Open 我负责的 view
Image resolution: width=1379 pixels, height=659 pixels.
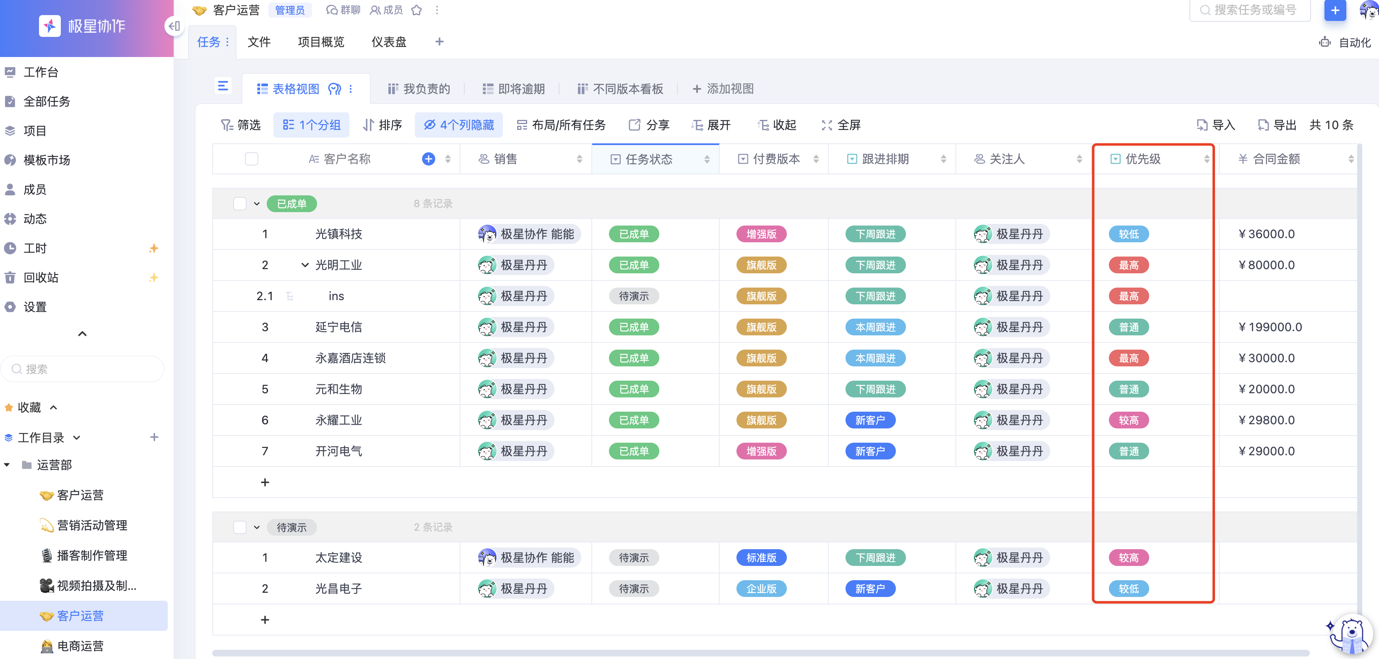419,89
